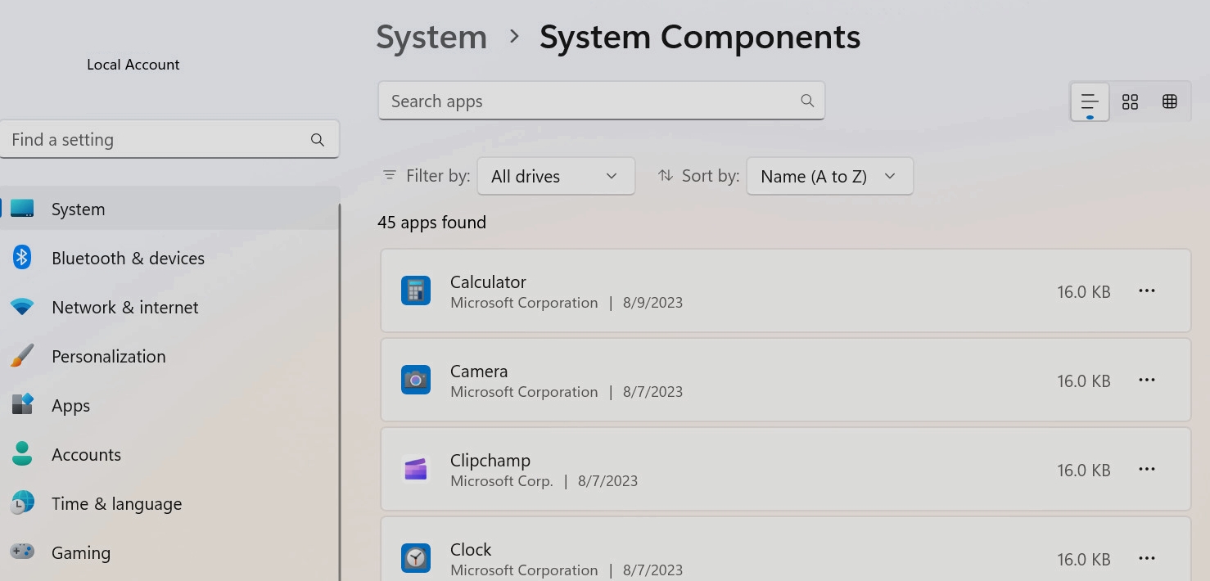Screen dimensions: 1210x581
Task: Click the Bluetooth & devices icon
Action: (x=22, y=258)
